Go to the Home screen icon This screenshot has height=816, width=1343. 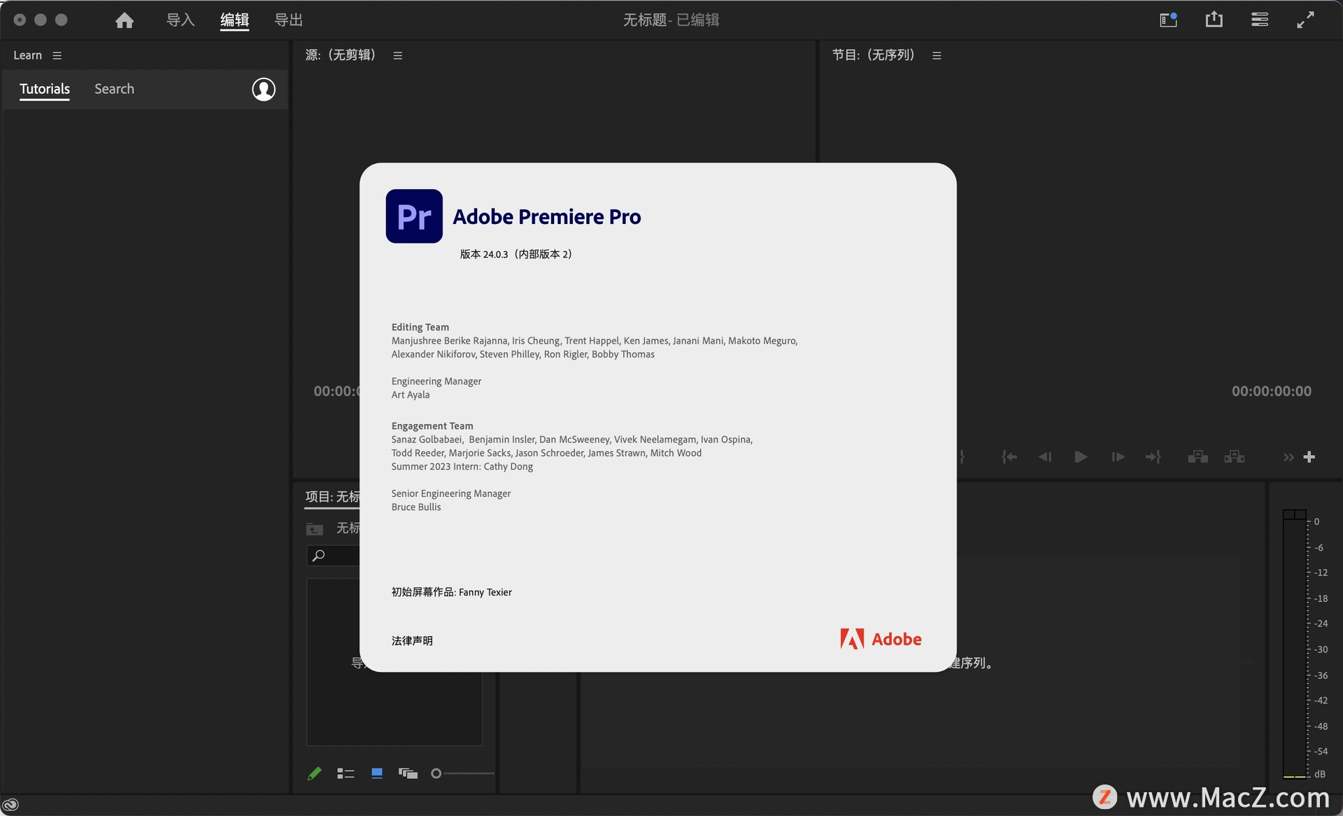(125, 20)
